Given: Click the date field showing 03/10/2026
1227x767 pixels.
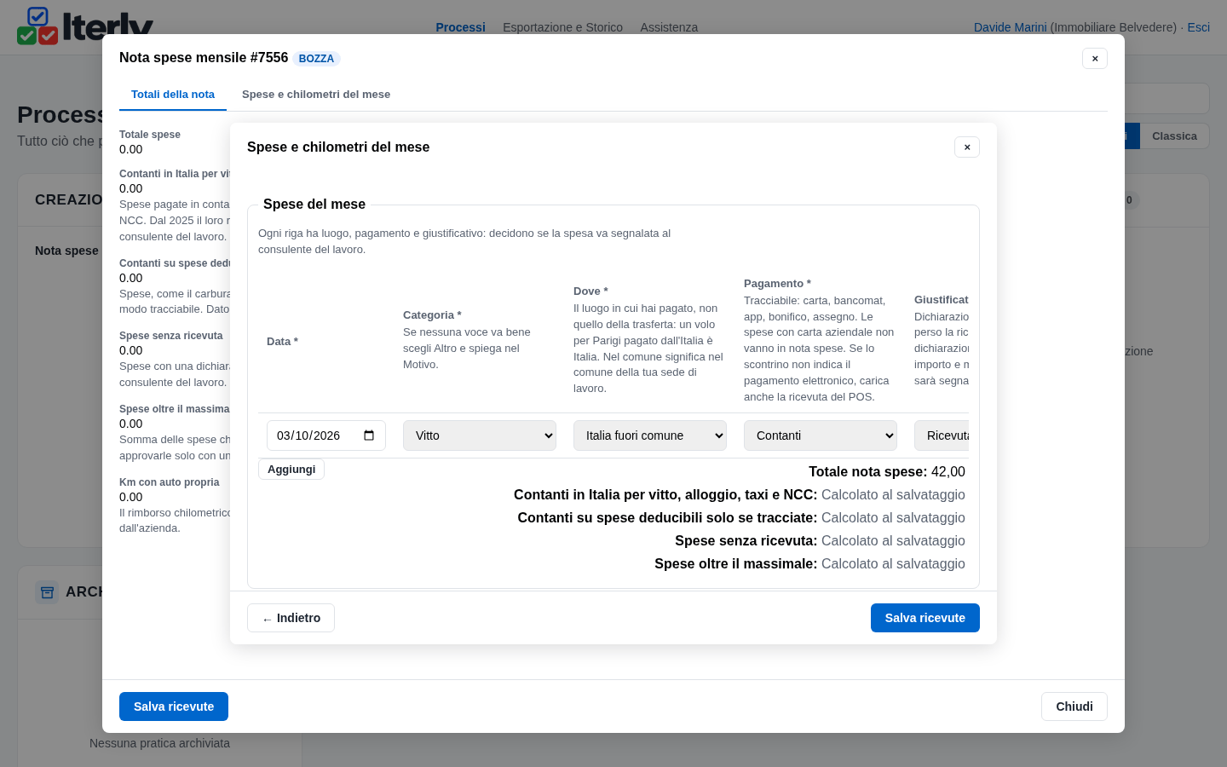Looking at the screenshot, I should [326, 435].
